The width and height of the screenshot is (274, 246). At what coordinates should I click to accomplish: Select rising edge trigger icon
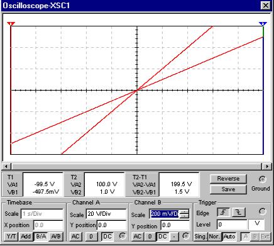click(224, 213)
